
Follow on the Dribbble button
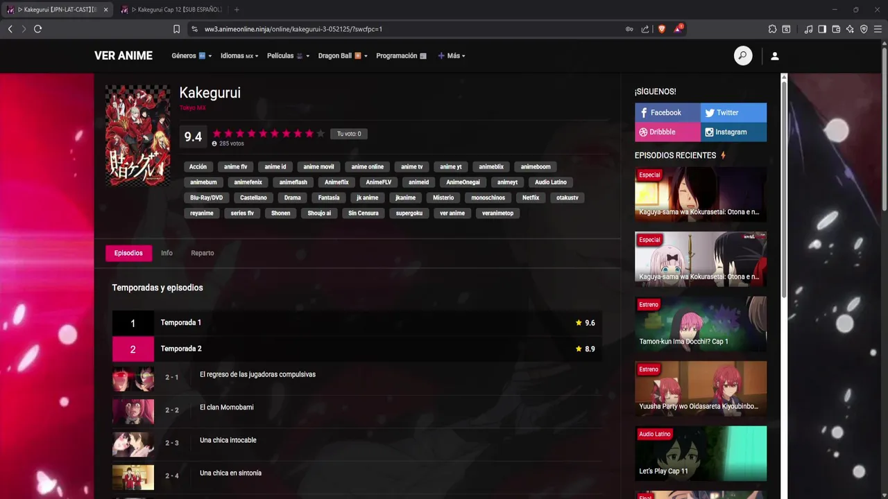667,132
